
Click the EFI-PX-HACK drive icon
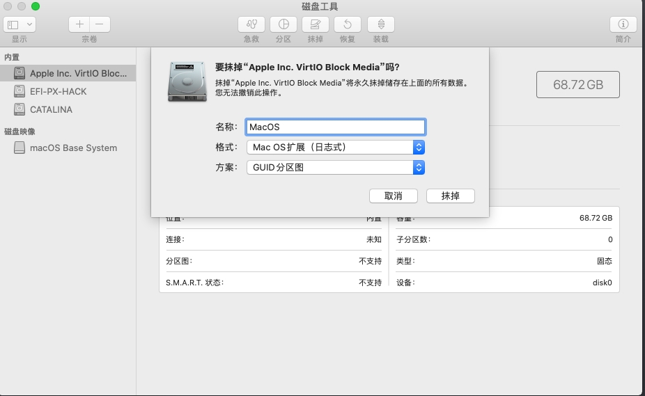tap(20, 91)
